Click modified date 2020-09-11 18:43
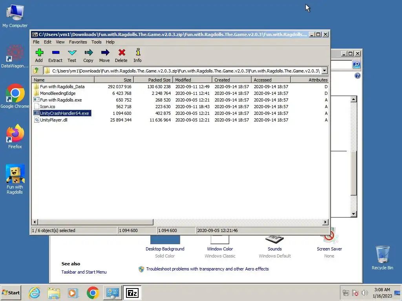The width and height of the screenshot is (402, 301). [192, 107]
